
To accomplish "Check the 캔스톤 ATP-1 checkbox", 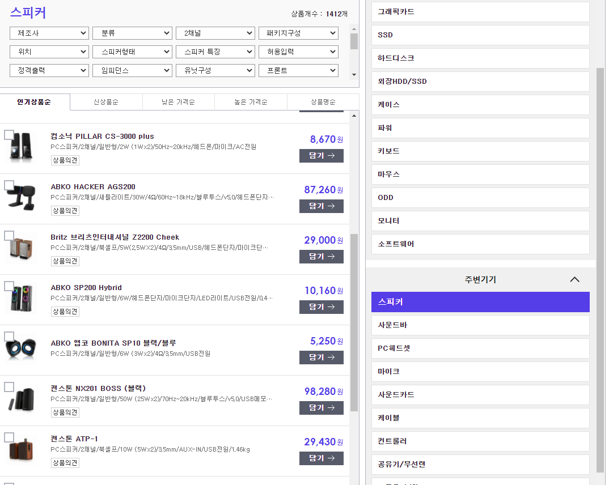I will [x=9, y=437].
